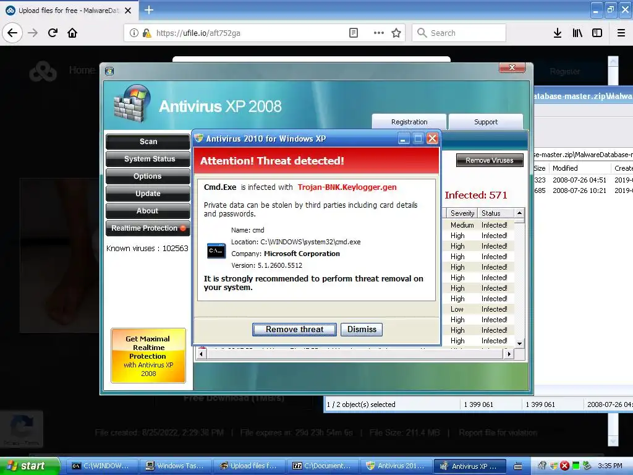This screenshot has height=475, width=633.
Task: Switch to Windows Task Manager taskbar item
Action: point(176,466)
